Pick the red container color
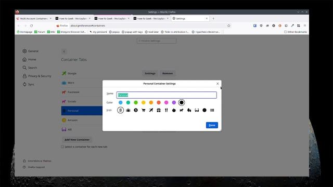The image size is (333, 187). 159,103
